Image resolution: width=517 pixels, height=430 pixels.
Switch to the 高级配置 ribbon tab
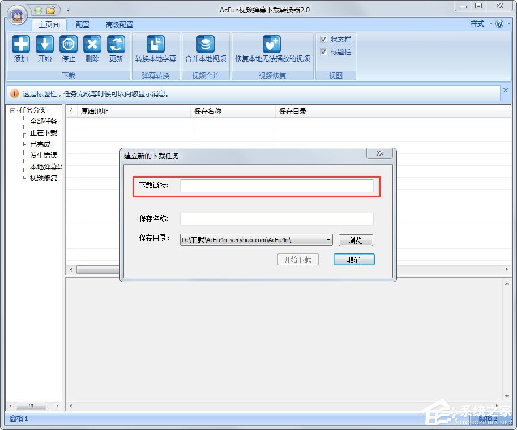119,25
